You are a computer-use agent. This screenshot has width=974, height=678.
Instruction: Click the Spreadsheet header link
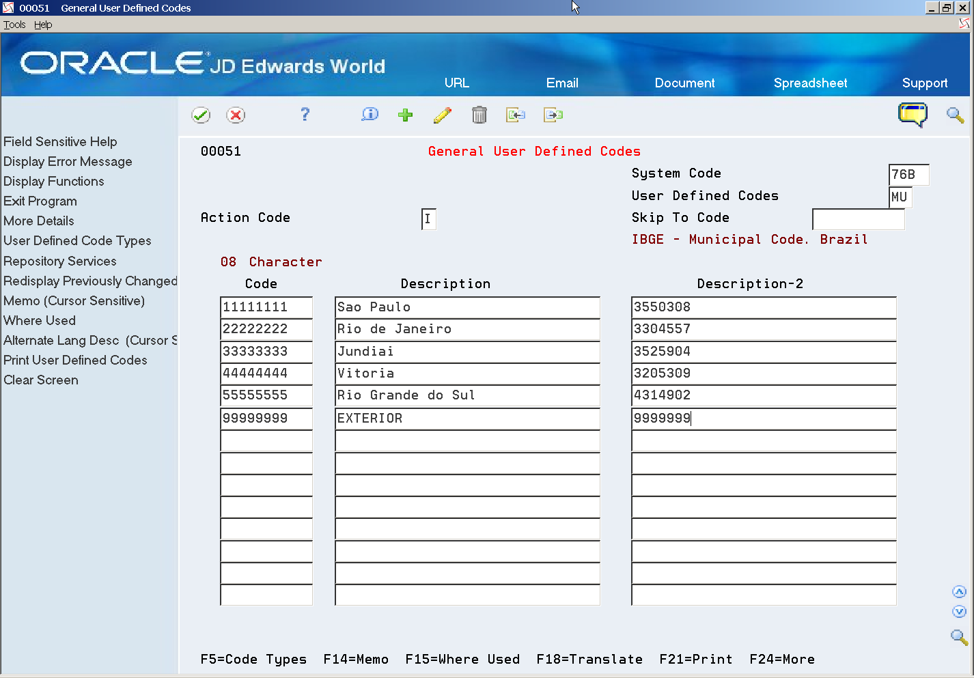tap(810, 83)
